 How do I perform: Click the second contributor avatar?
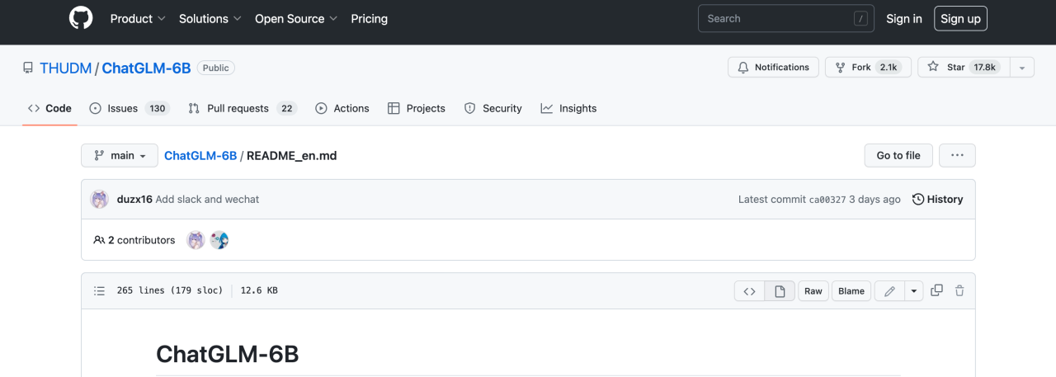(219, 240)
